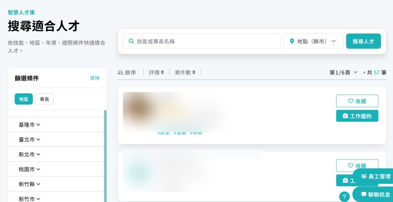Switch to the 專長 filter tab
The image size is (393, 202).
click(x=44, y=99)
